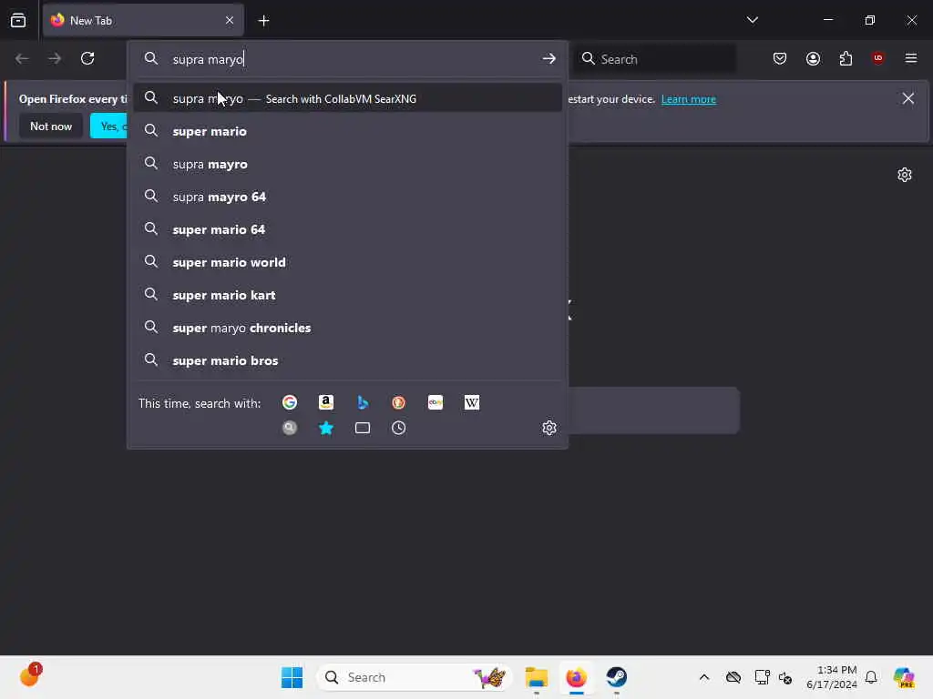
Task: Open a new tab with plus button
Action: (263, 21)
